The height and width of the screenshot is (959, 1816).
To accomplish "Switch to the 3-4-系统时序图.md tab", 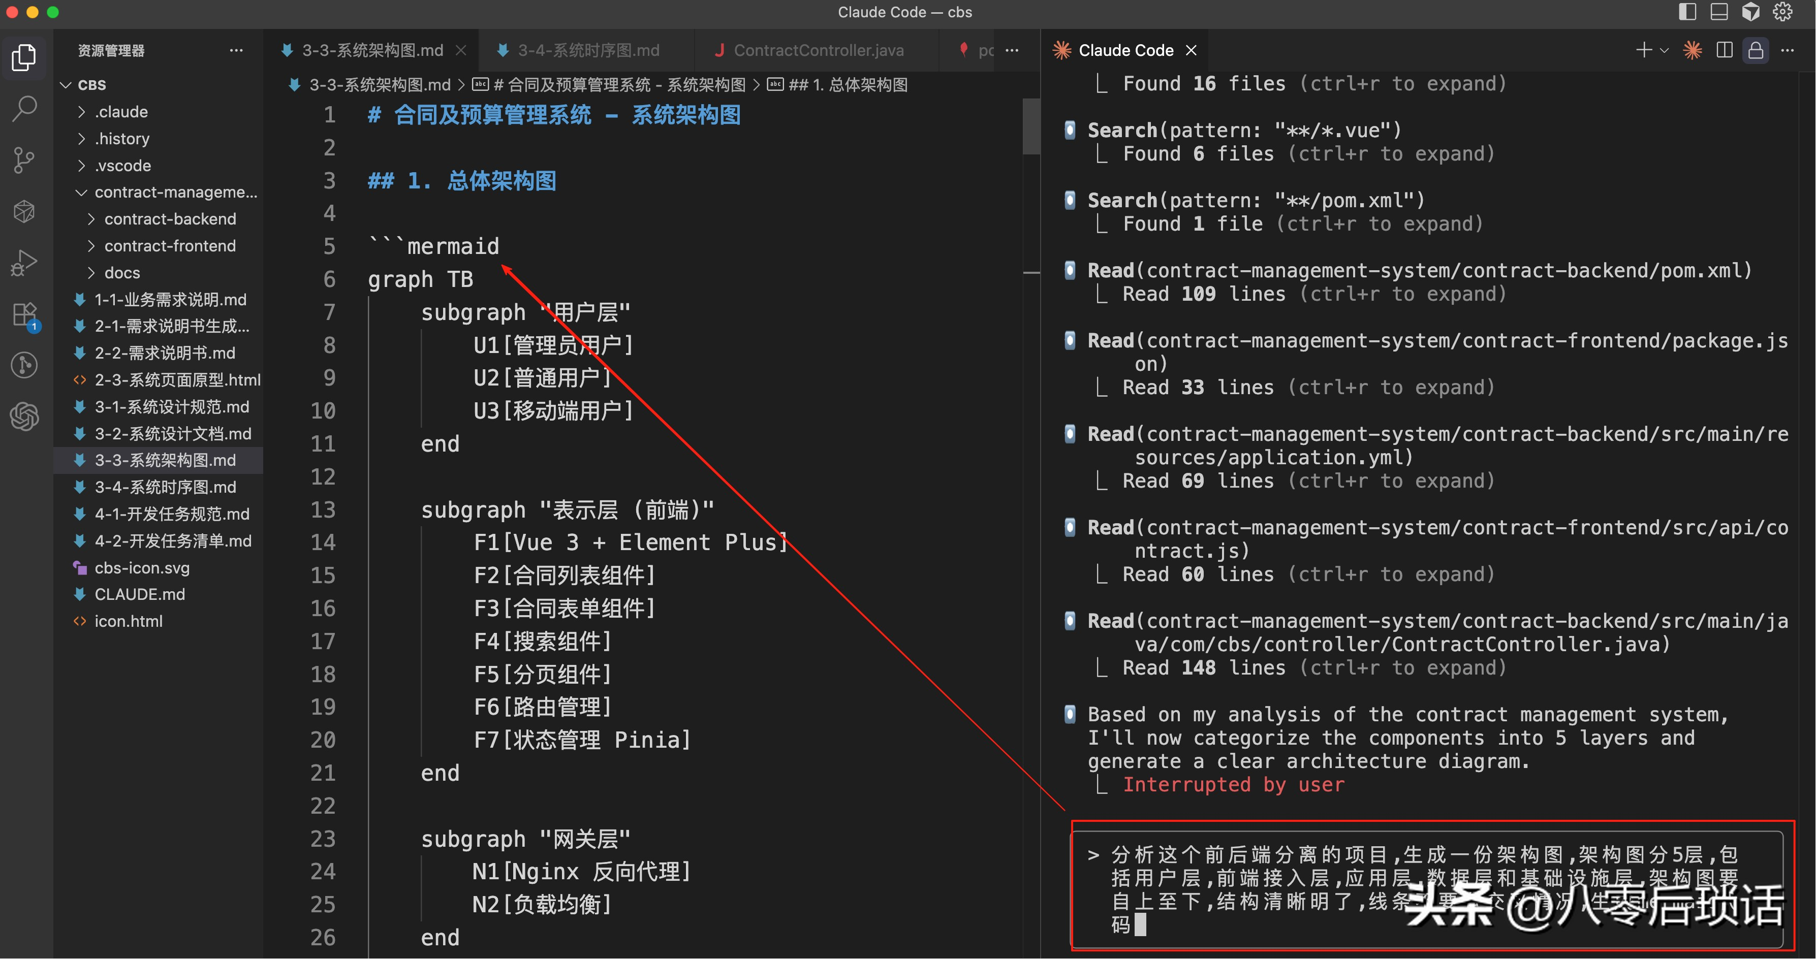I will click(588, 50).
